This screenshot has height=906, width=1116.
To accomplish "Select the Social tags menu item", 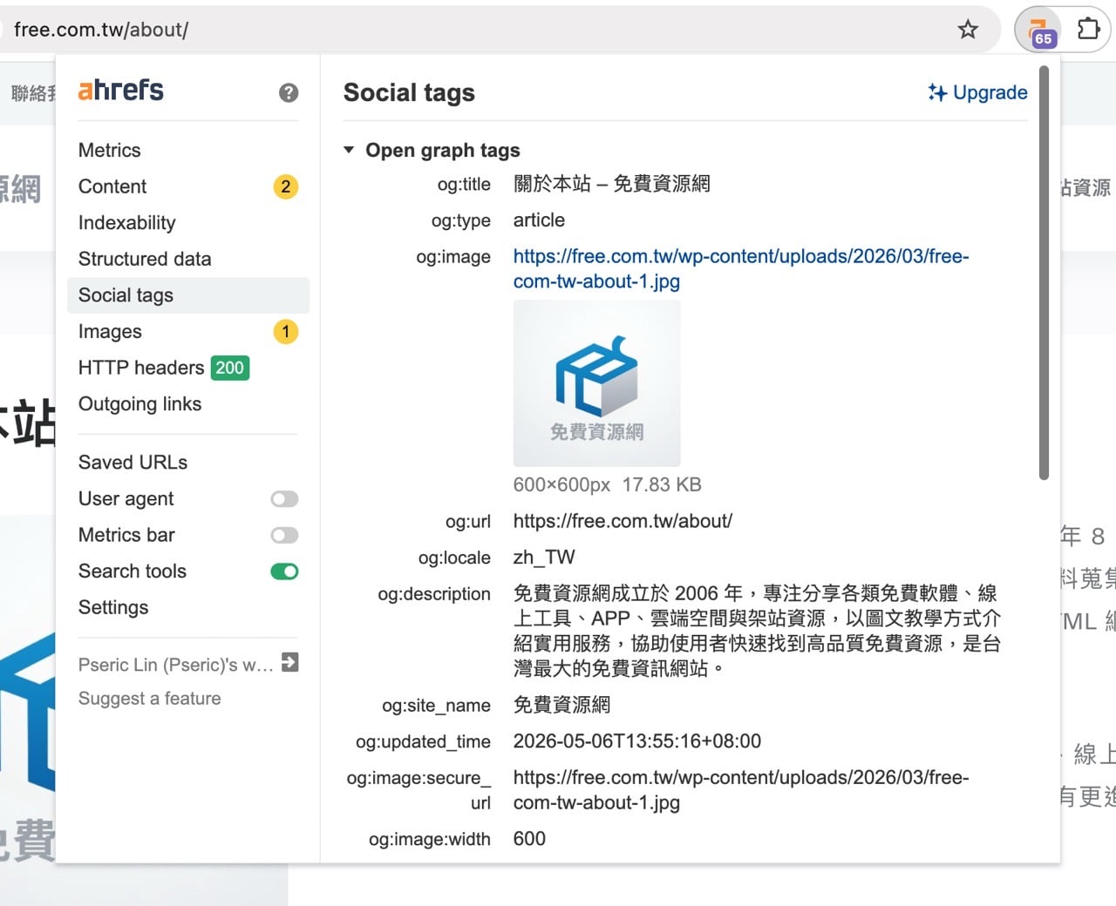I will tap(188, 295).
